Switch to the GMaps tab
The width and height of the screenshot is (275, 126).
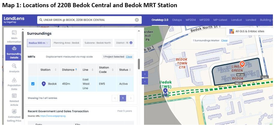177,20
